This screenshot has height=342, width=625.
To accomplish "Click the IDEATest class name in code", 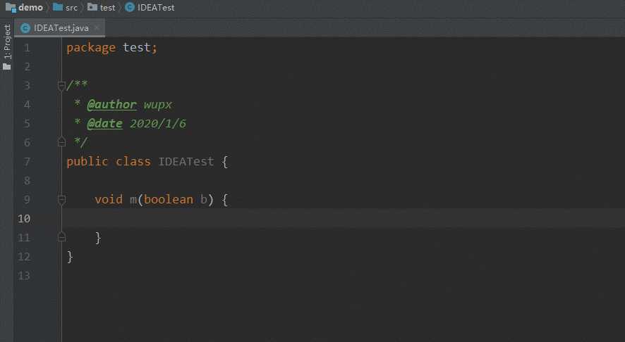I will (186, 161).
